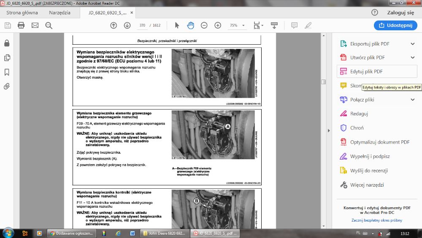
Task: Click the comment tool icon in panel
Action: coord(344,86)
